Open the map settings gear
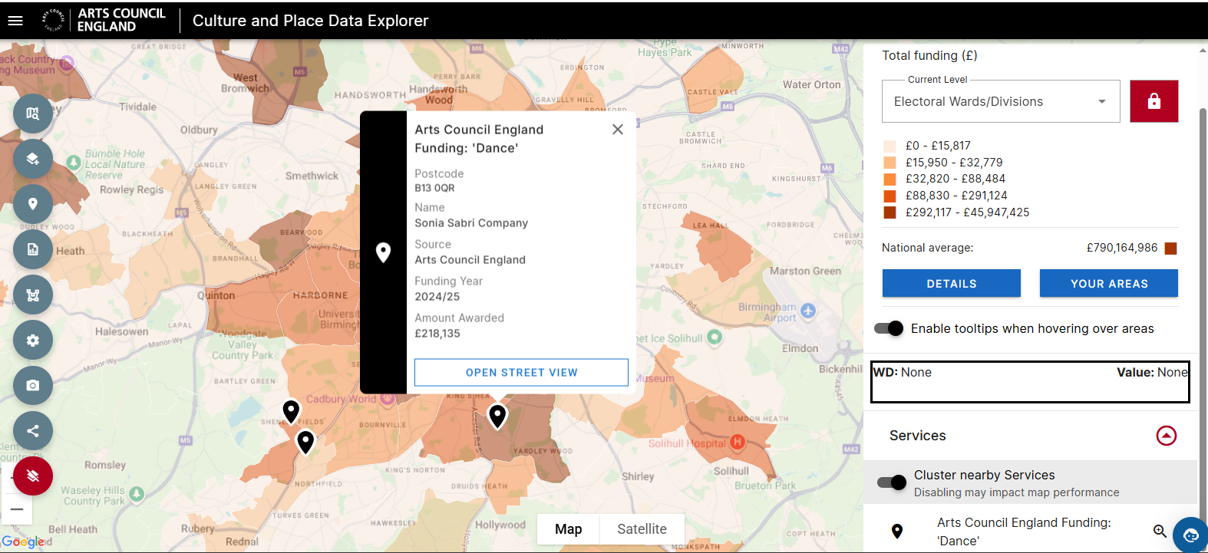1208x553 pixels. click(x=33, y=340)
